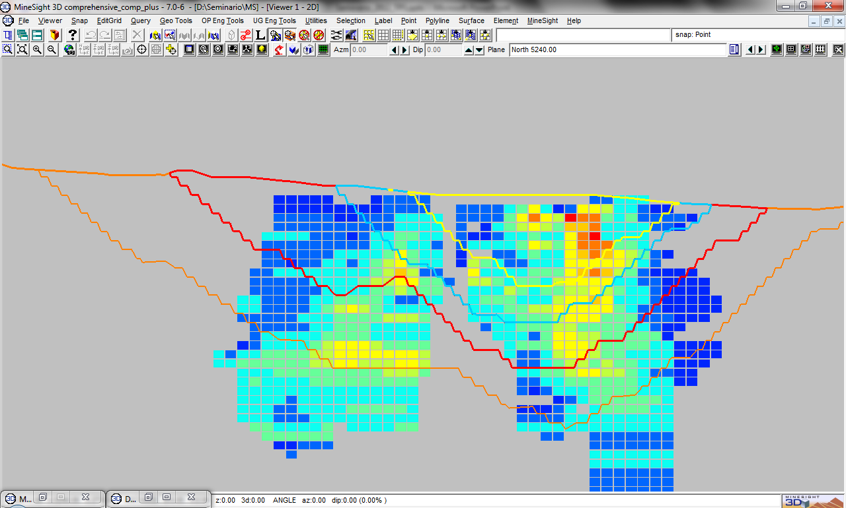Click the blue list icon beside Plane field
Viewport: 846px width, 508px height.
pyautogui.click(x=734, y=49)
